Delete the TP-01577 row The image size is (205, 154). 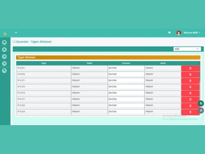(190, 99)
